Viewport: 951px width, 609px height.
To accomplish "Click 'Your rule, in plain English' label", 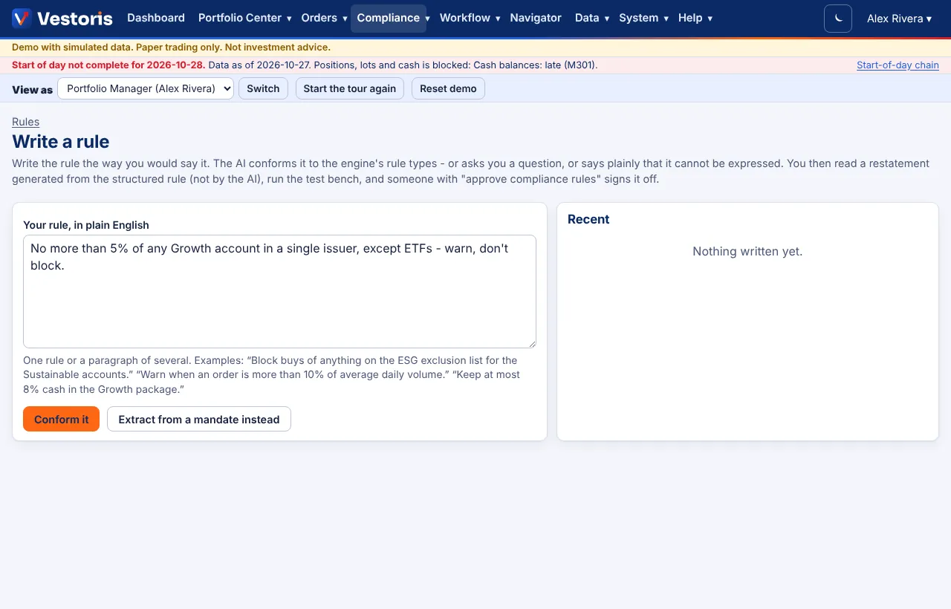I will (x=86, y=225).
